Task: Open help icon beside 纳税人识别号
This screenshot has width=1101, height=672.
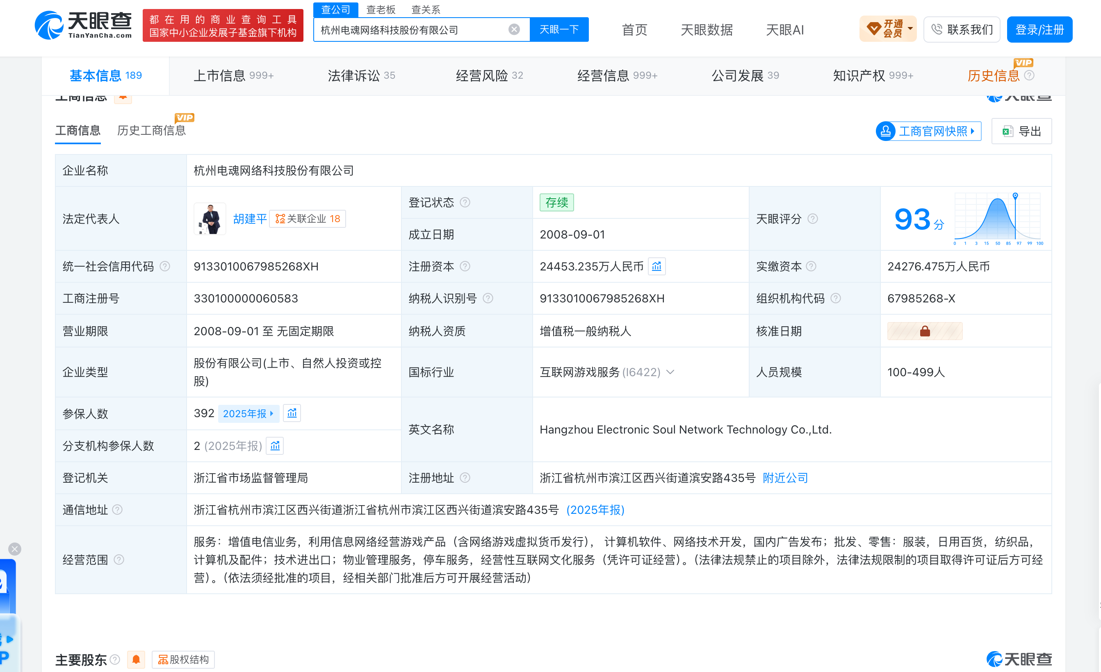Action: pyautogui.click(x=488, y=298)
